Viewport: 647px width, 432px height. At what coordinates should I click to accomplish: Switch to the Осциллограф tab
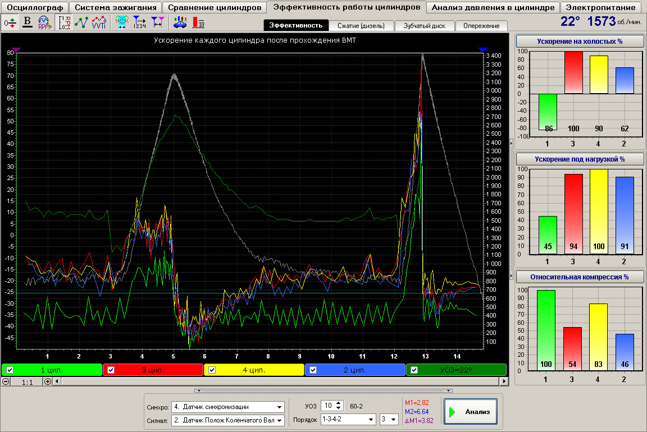(x=35, y=7)
